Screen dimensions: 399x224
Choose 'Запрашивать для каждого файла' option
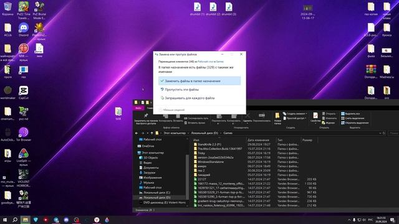pyautogui.click(x=199, y=98)
